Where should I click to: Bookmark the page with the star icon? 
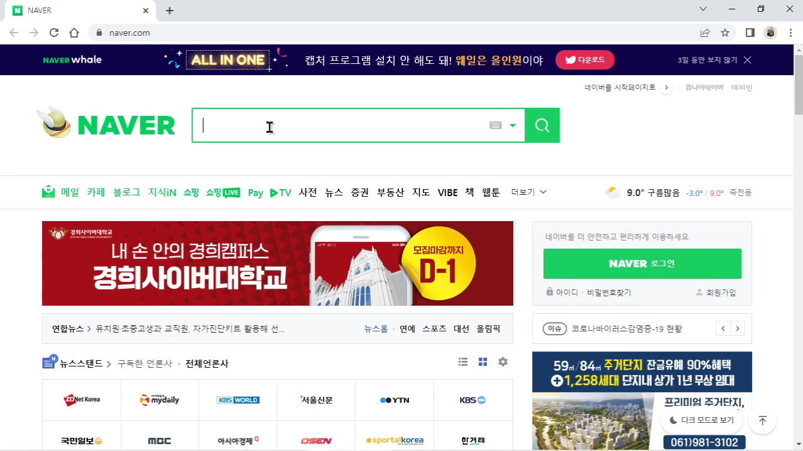pos(725,33)
